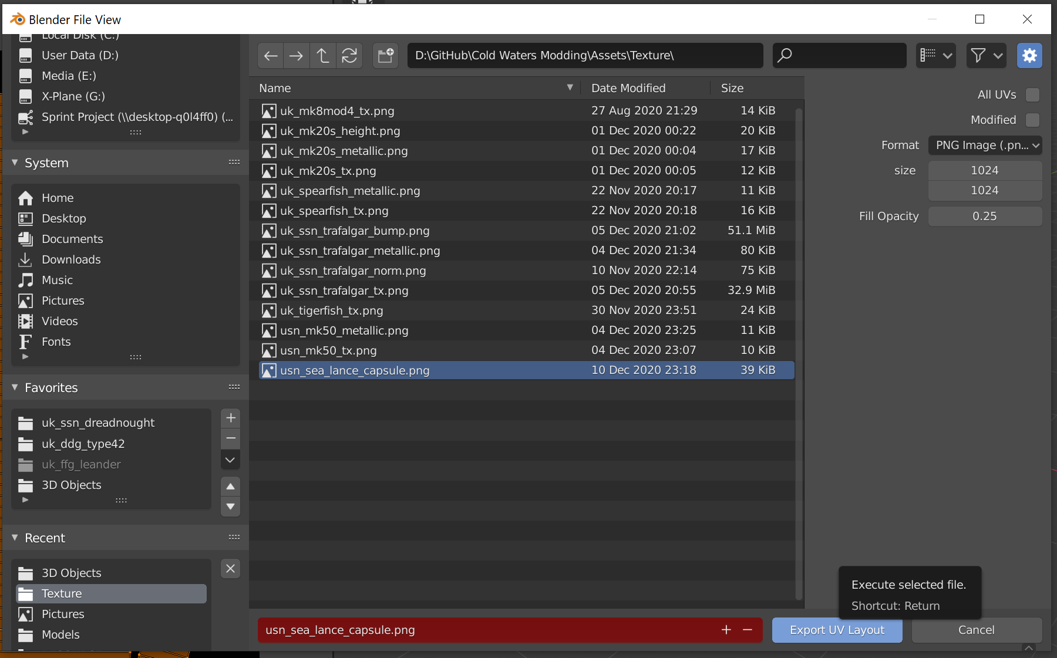This screenshot has height=658, width=1057.
Task: Navigate up to parent directory
Action: [322, 56]
